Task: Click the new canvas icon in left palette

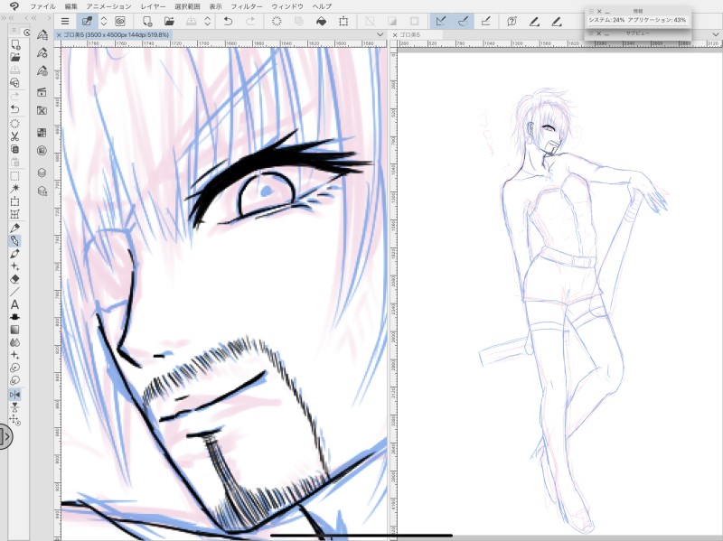Action: [x=14, y=44]
